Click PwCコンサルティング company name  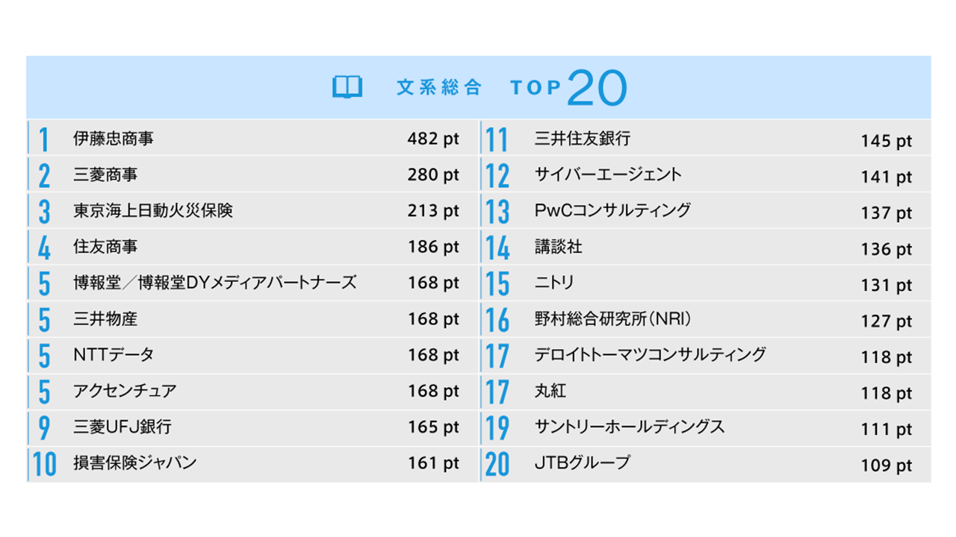point(612,211)
